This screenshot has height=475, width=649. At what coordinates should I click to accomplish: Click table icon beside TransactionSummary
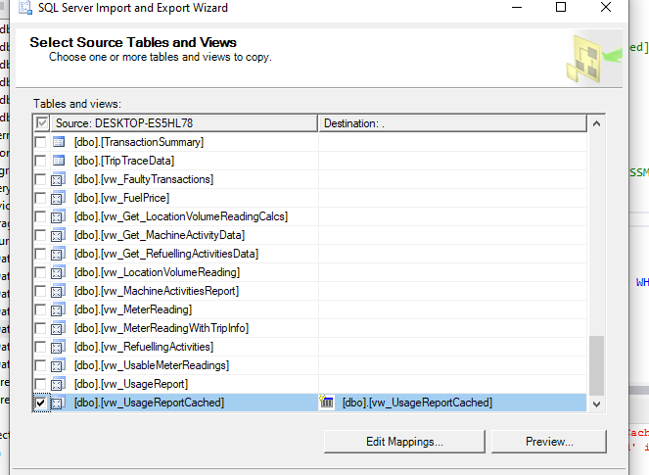pyautogui.click(x=59, y=142)
